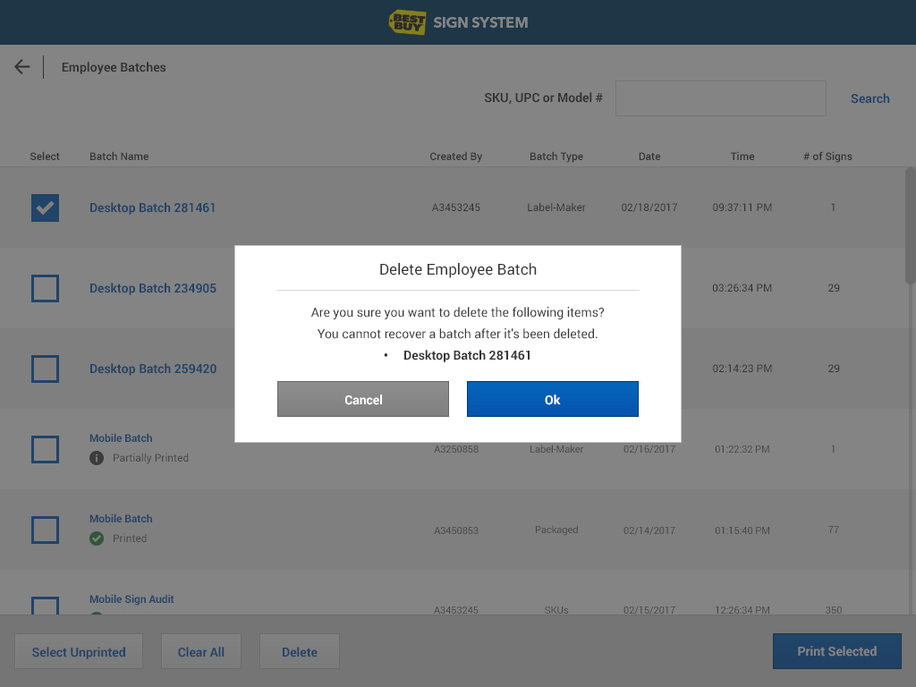Click the Clear All button
Screen dimensions: 916x687
201,651
